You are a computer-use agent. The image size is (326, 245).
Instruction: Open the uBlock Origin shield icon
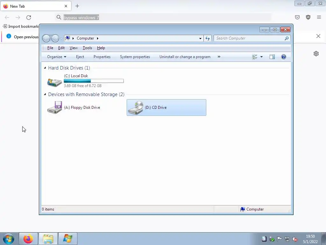click(308, 17)
